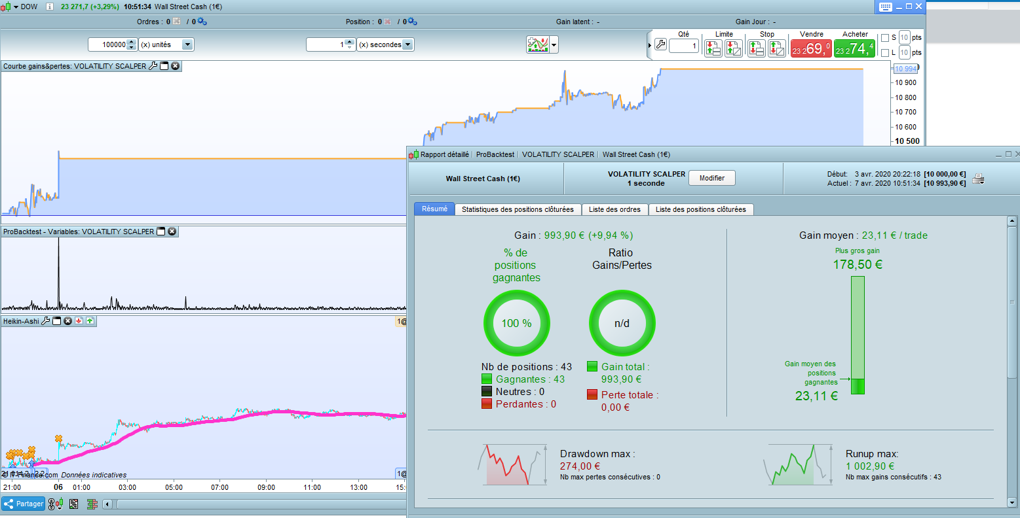The width and height of the screenshot is (1020, 518).
Task: Click the red Vendre price button
Action: click(811, 48)
